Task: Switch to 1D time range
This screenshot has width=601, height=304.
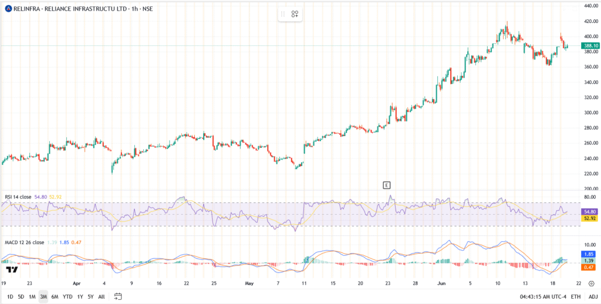Action: point(10,296)
